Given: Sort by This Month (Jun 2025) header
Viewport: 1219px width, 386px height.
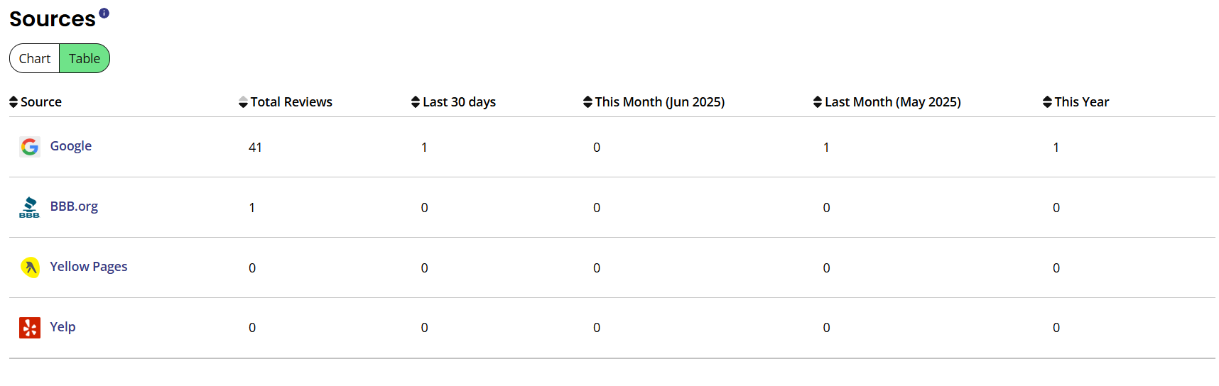Looking at the screenshot, I should (654, 102).
